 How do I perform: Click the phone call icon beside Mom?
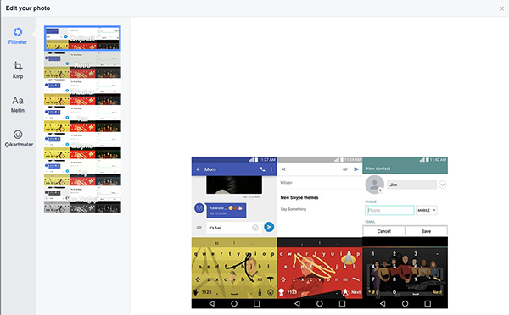(x=262, y=169)
